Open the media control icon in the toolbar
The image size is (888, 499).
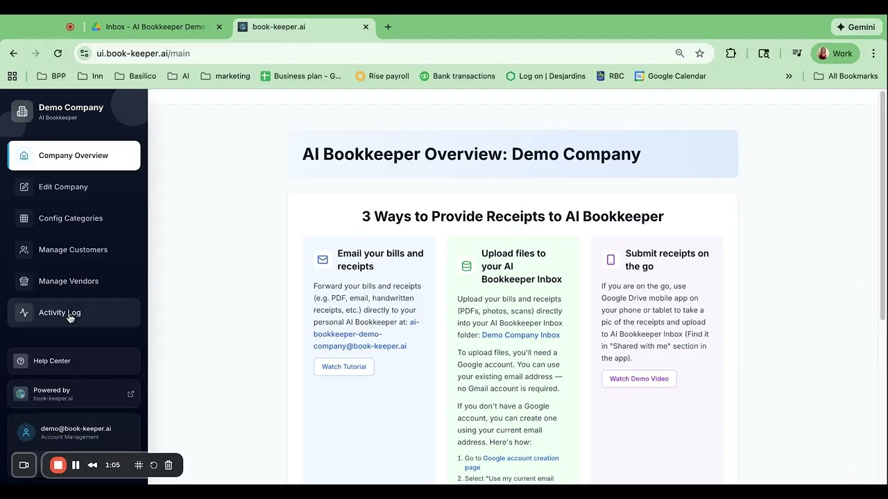797,53
